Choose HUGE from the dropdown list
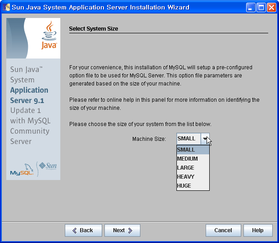 pos(193,186)
